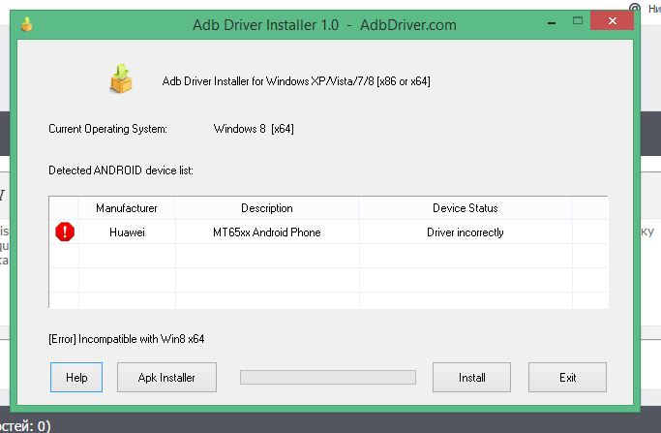Click the first empty row below Huawei
The image size is (661, 433).
coord(266,256)
